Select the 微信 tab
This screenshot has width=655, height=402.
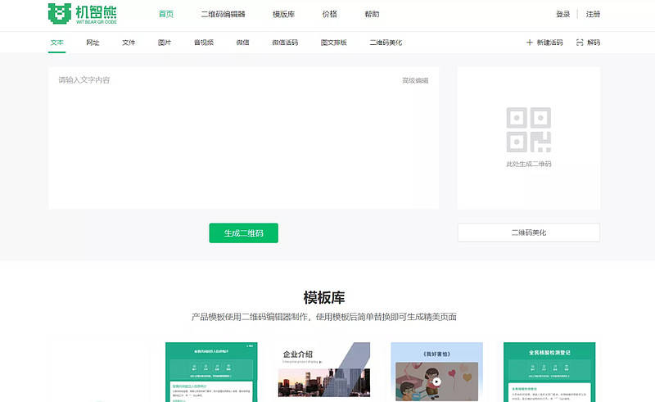pos(242,43)
